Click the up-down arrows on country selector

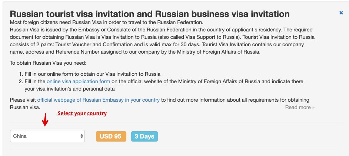(x=82, y=136)
